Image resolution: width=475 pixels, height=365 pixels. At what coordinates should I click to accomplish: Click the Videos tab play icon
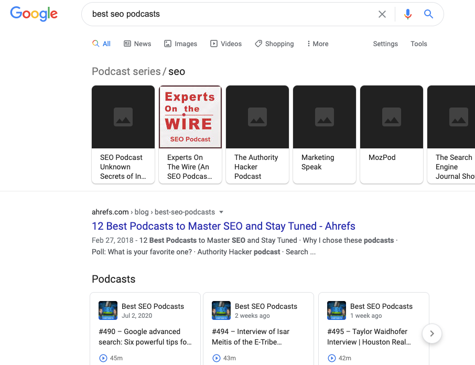pos(214,44)
